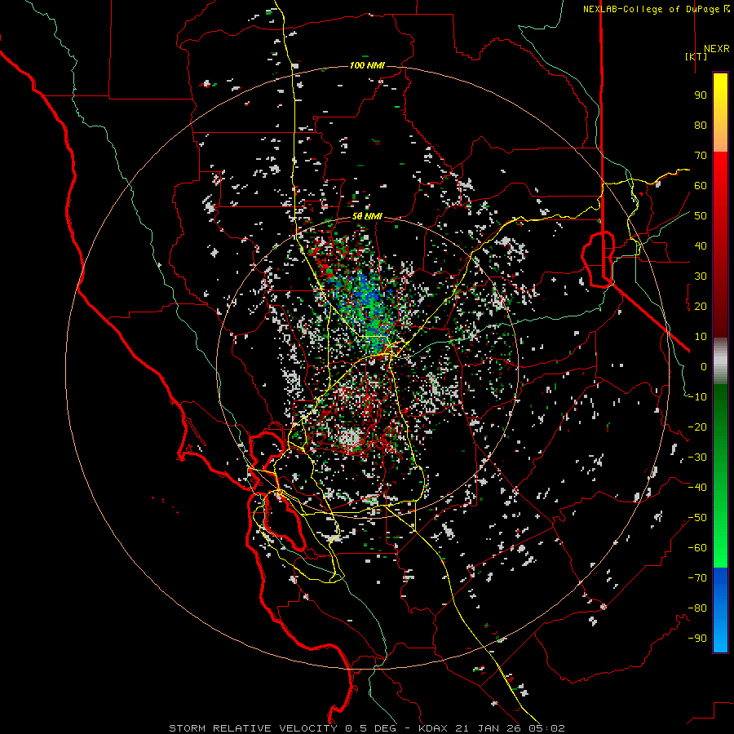The height and width of the screenshot is (734, 734).
Task: Click the -10 value on velocity scale
Action: pos(697,397)
